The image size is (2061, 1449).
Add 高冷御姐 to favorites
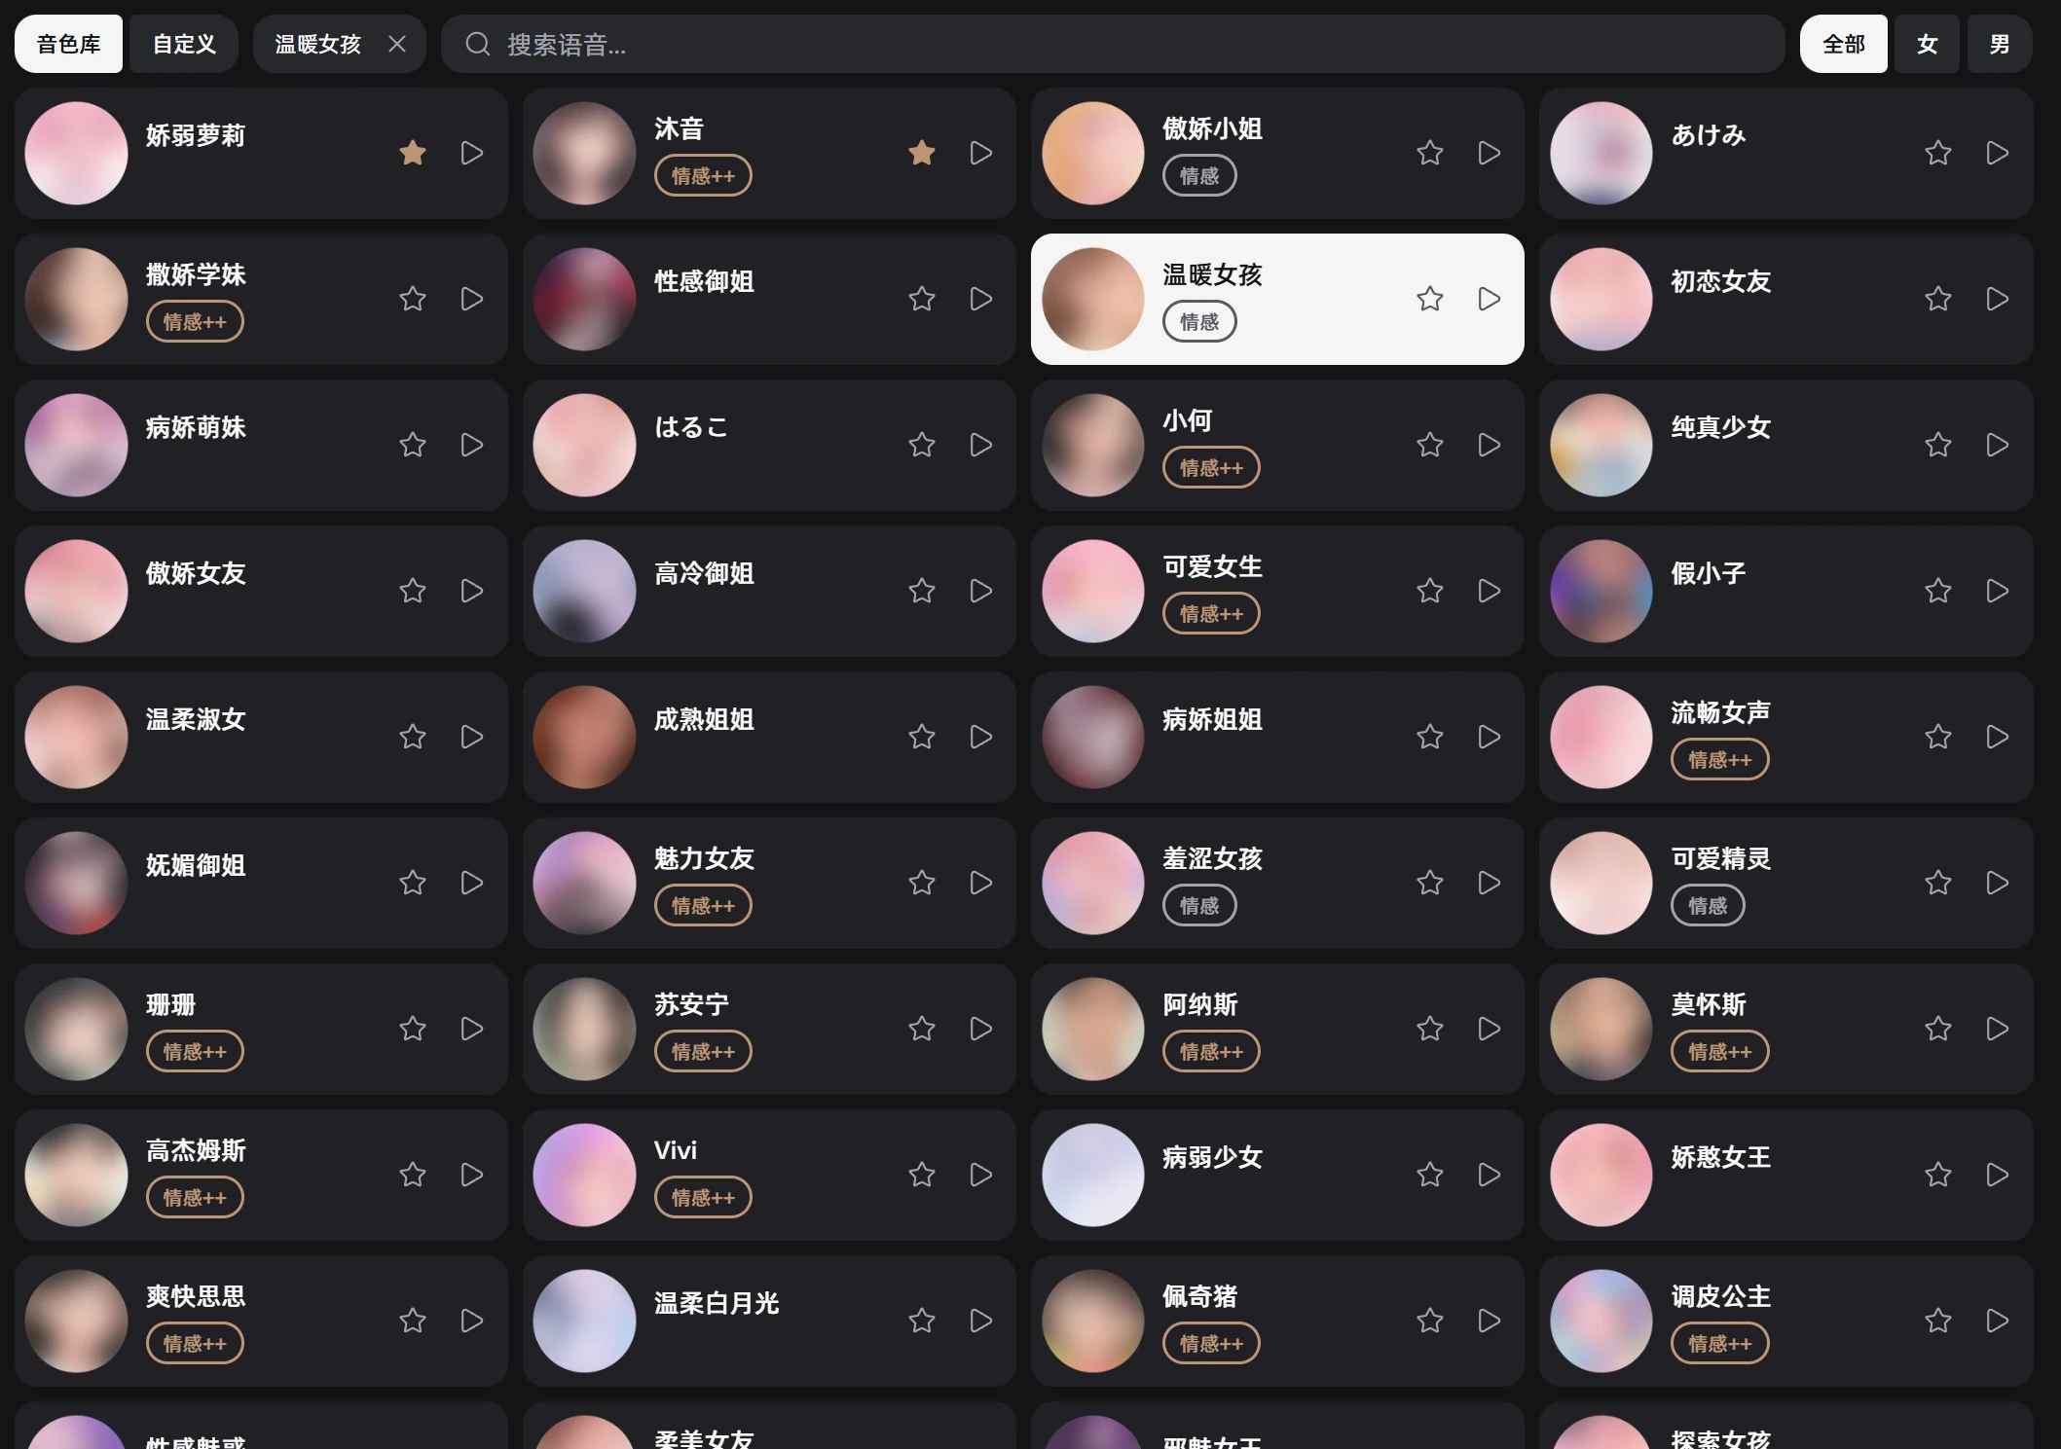(922, 591)
